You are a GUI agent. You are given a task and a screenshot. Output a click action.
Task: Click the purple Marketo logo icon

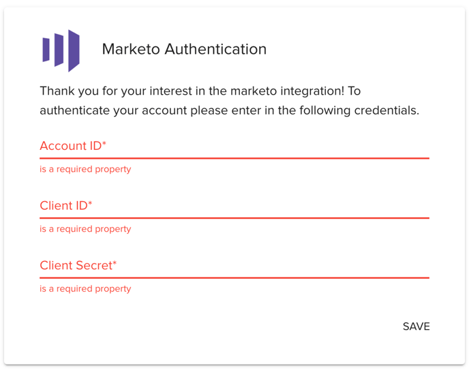pos(61,50)
